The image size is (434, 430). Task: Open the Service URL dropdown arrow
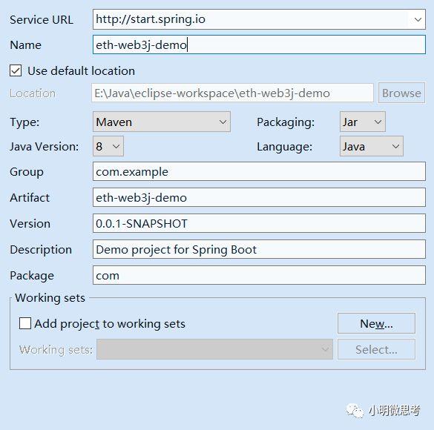418,19
